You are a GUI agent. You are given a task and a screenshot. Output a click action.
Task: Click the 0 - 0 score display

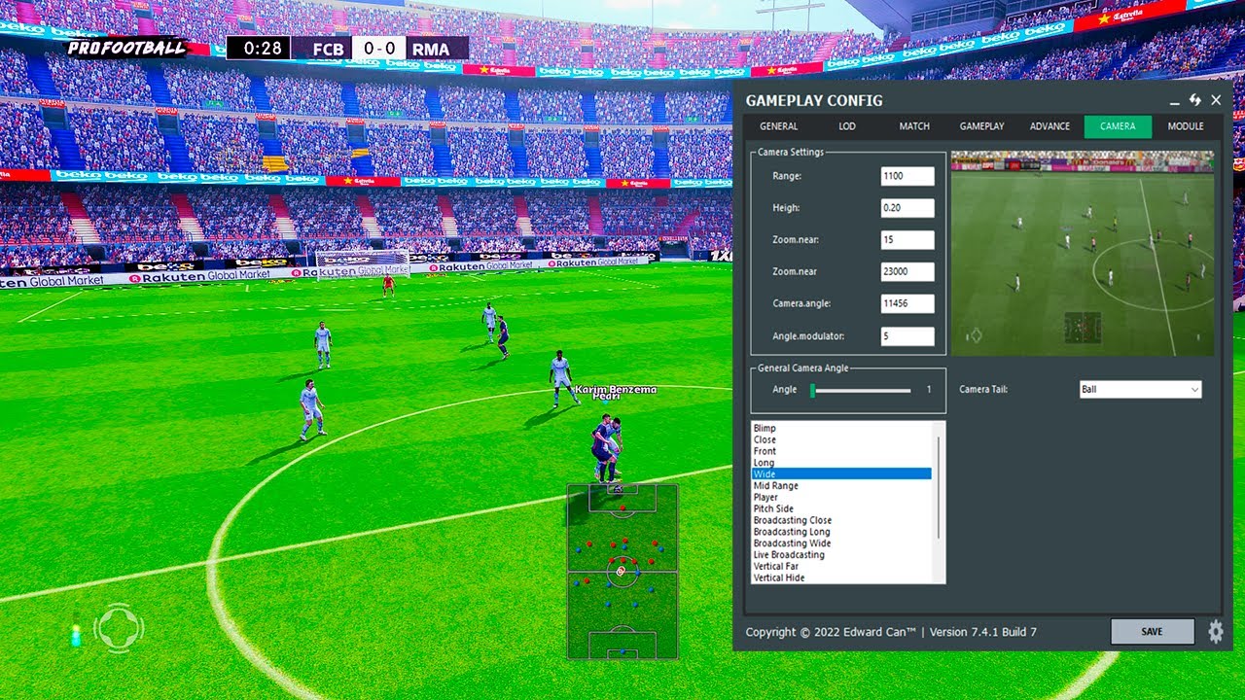[x=378, y=49]
